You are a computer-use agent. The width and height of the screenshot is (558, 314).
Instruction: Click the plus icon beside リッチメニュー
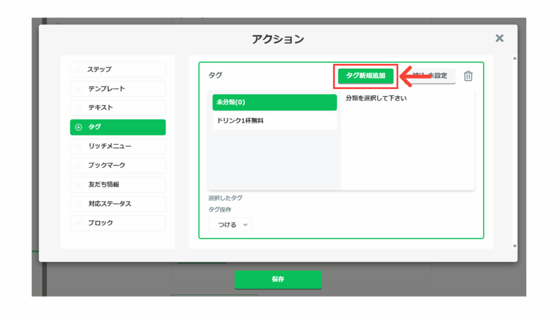78,146
